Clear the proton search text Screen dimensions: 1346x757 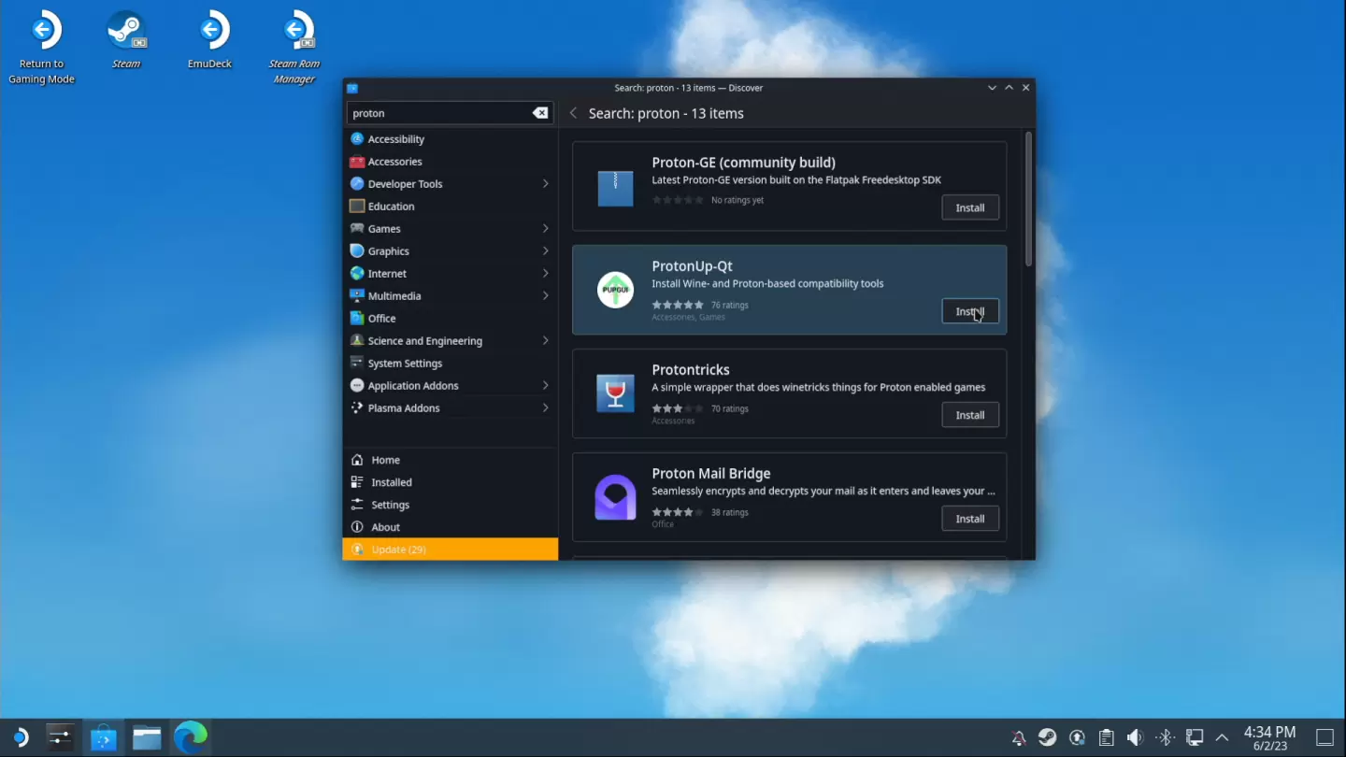(540, 113)
